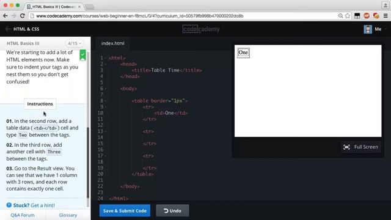The image size is (391, 220).
Task: Collapse the html fold arrow on line 1
Action: [106, 58]
